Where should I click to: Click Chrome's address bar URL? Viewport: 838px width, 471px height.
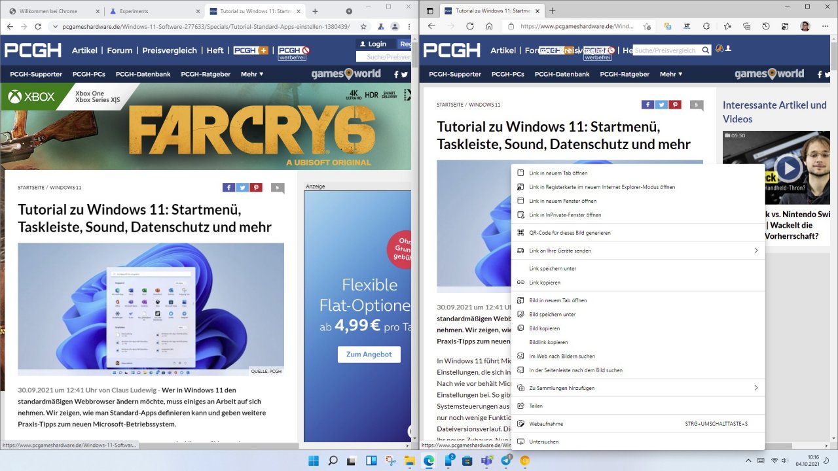206,26
